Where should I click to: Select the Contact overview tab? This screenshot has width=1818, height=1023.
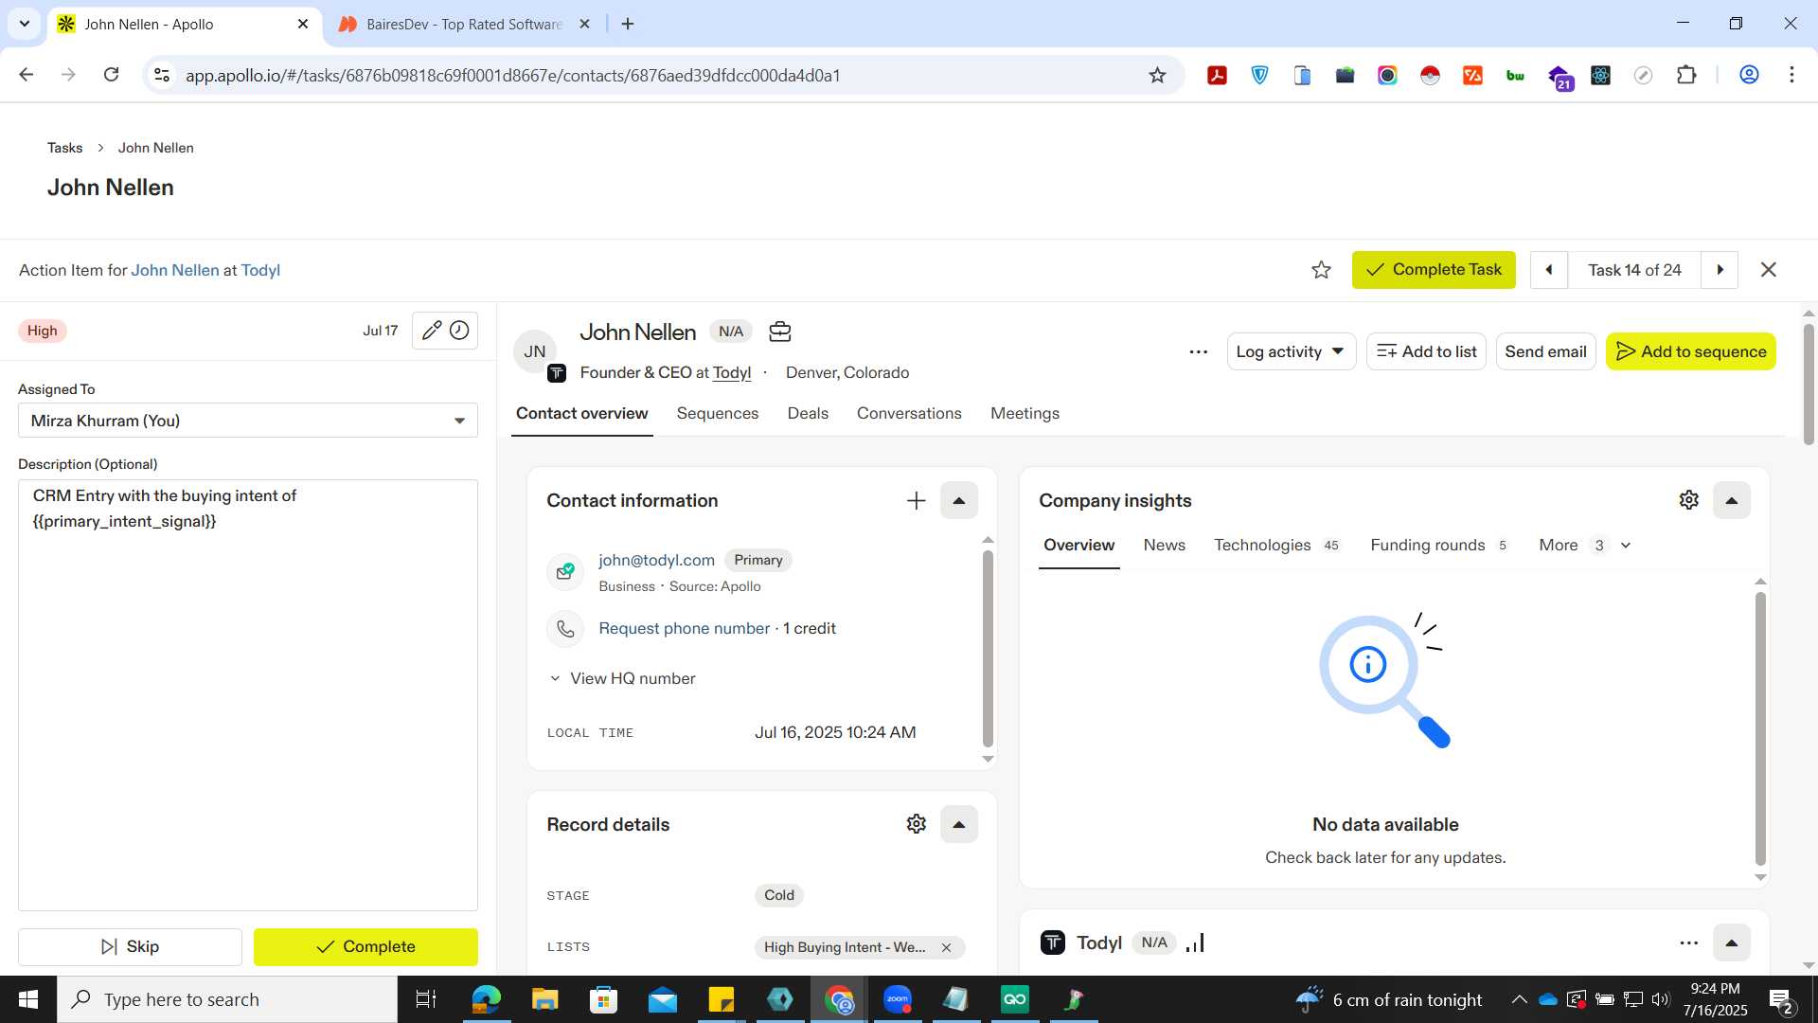coord(581,414)
